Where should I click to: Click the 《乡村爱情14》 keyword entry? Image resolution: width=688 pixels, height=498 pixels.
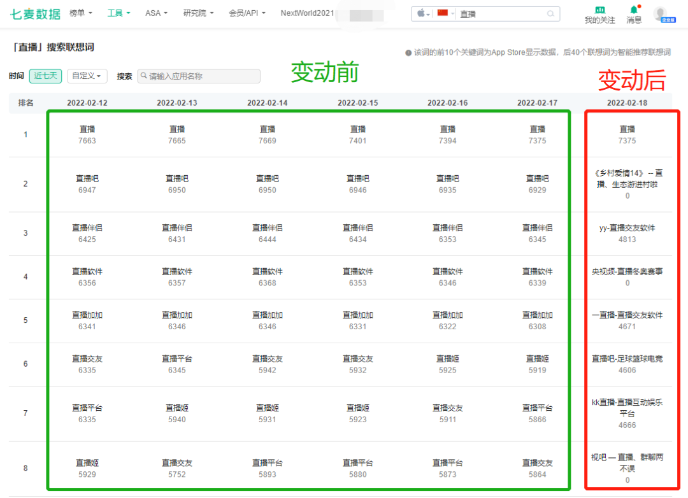[627, 179]
